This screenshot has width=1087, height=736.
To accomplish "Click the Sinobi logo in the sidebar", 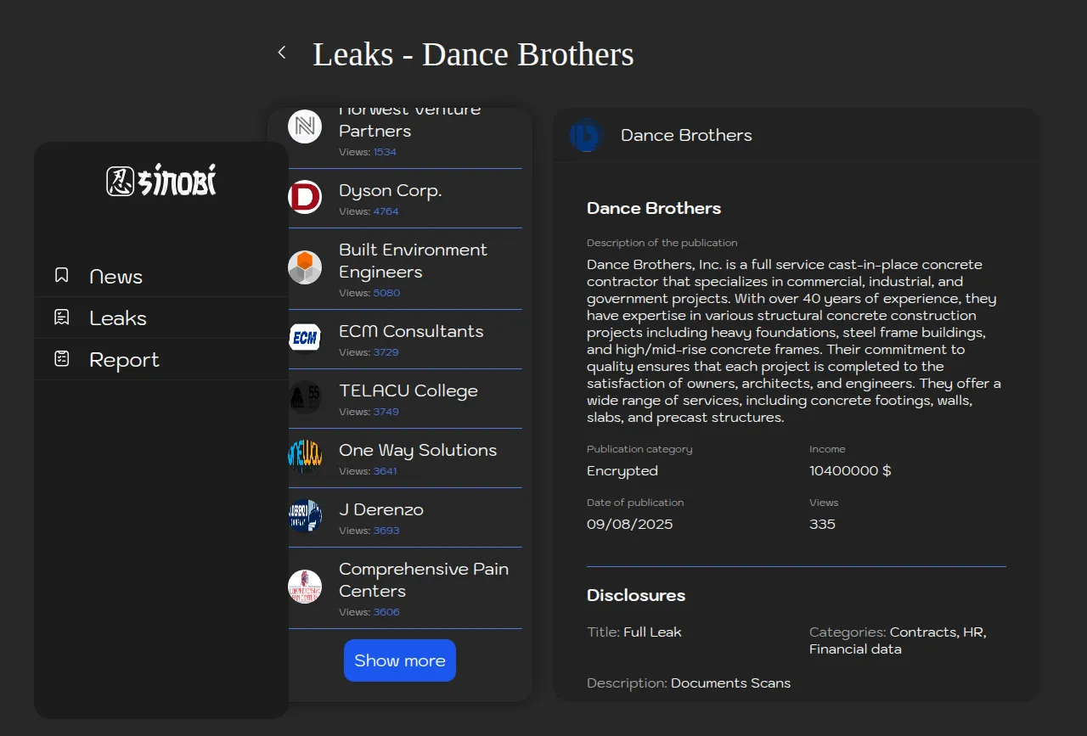I will 161,181.
